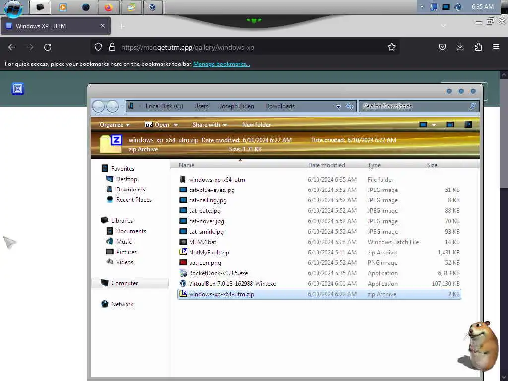Click the UTM logo on the page
The image size is (508, 381).
click(18, 89)
